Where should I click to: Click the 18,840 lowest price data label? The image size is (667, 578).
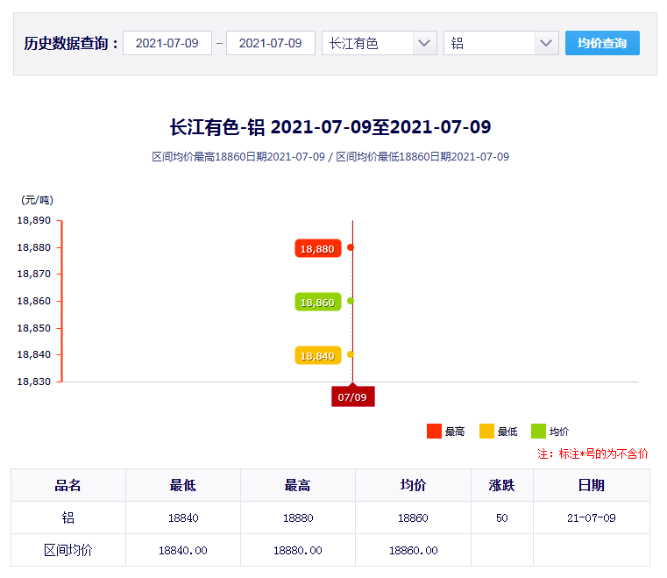[318, 355]
